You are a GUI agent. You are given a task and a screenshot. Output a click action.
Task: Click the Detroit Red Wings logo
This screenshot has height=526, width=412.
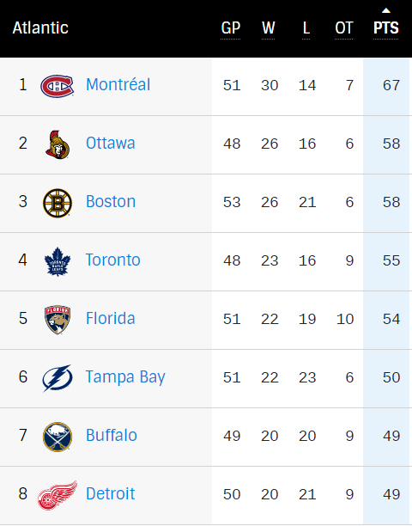point(58,495)
